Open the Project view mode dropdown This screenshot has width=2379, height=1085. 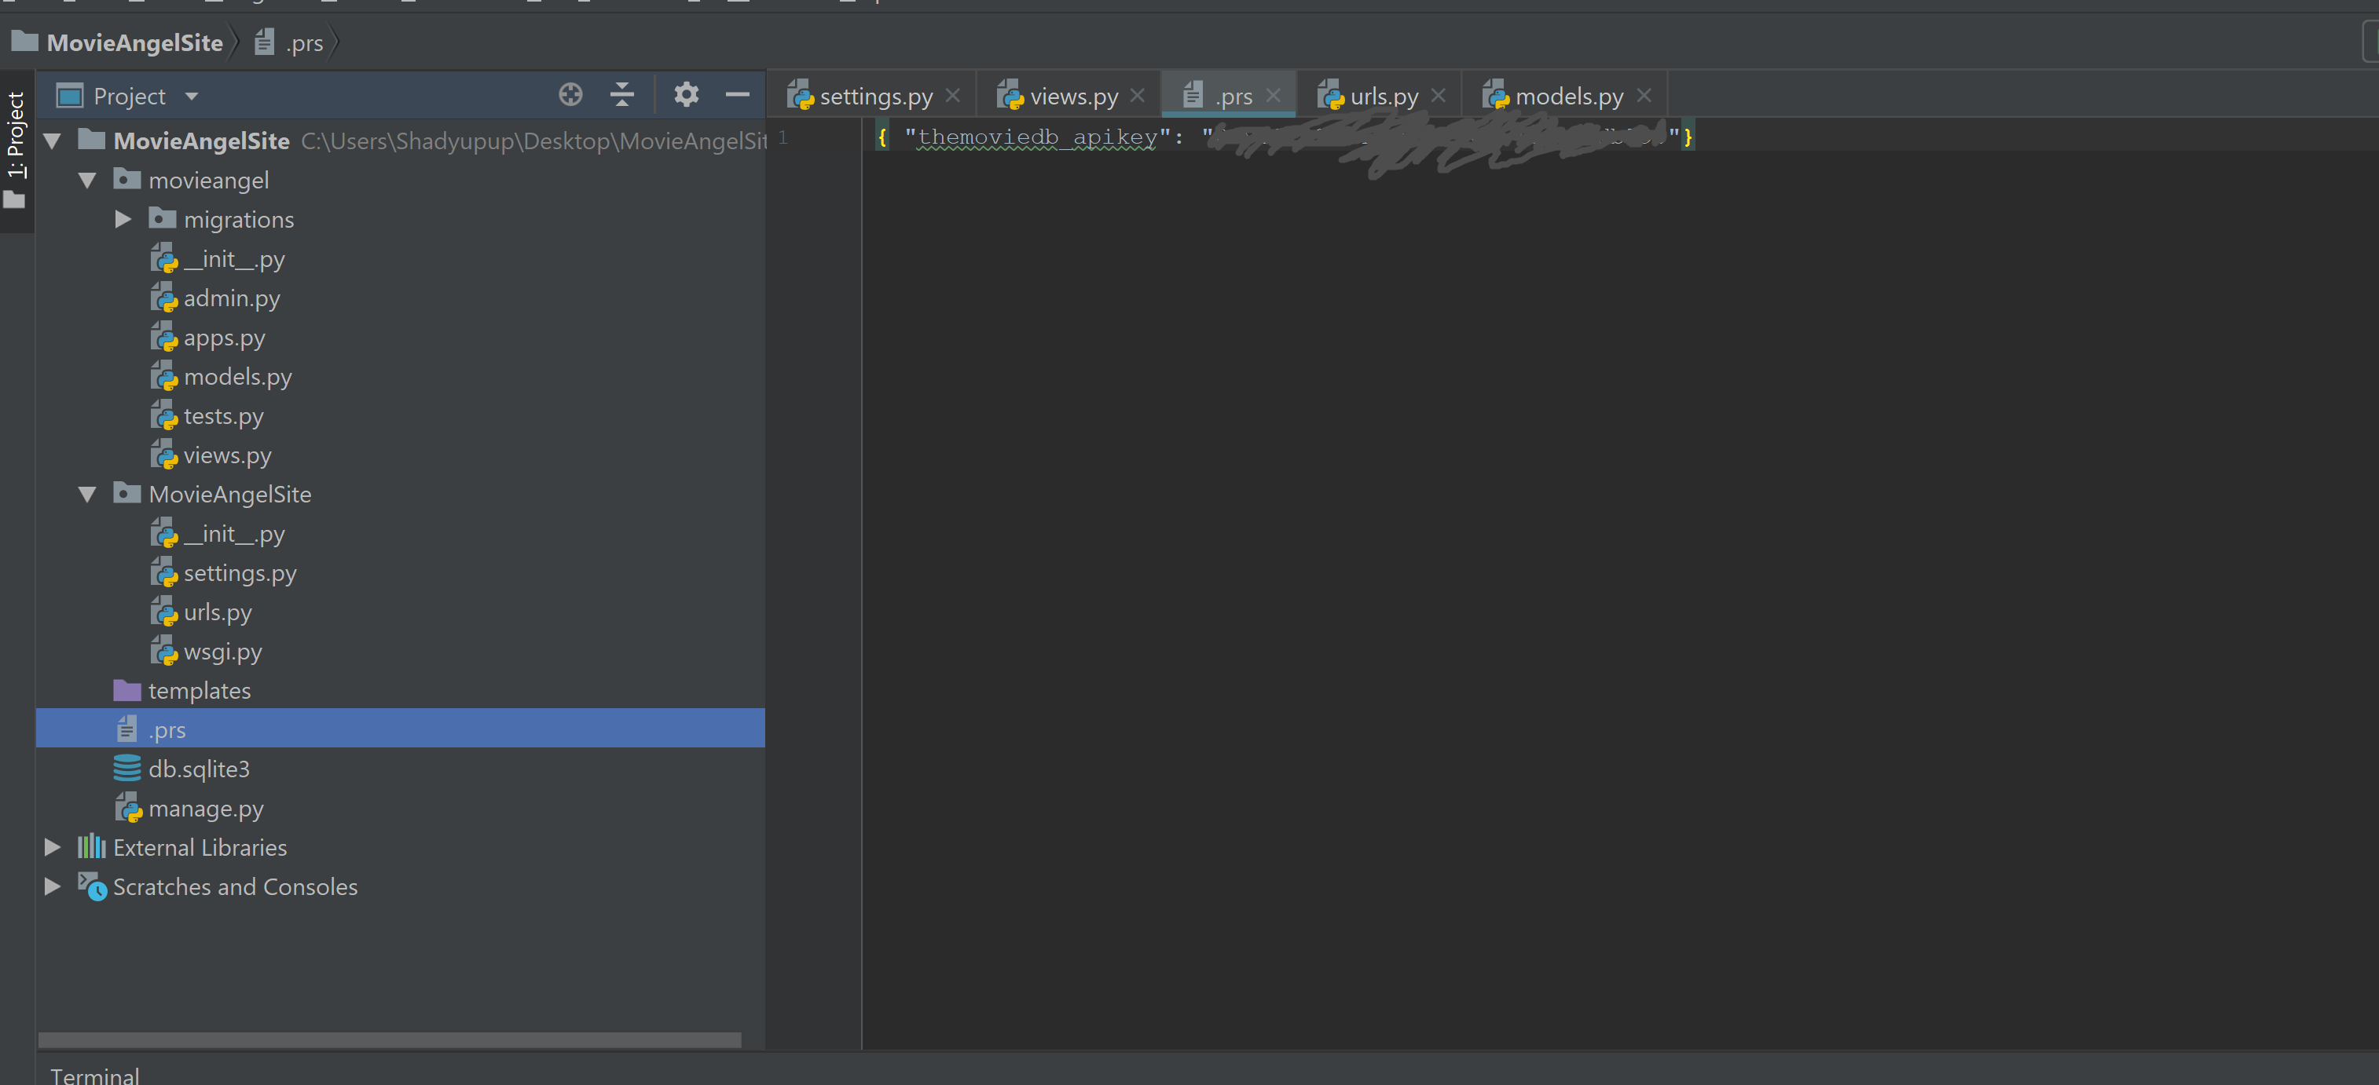click(x=191, y=95)
